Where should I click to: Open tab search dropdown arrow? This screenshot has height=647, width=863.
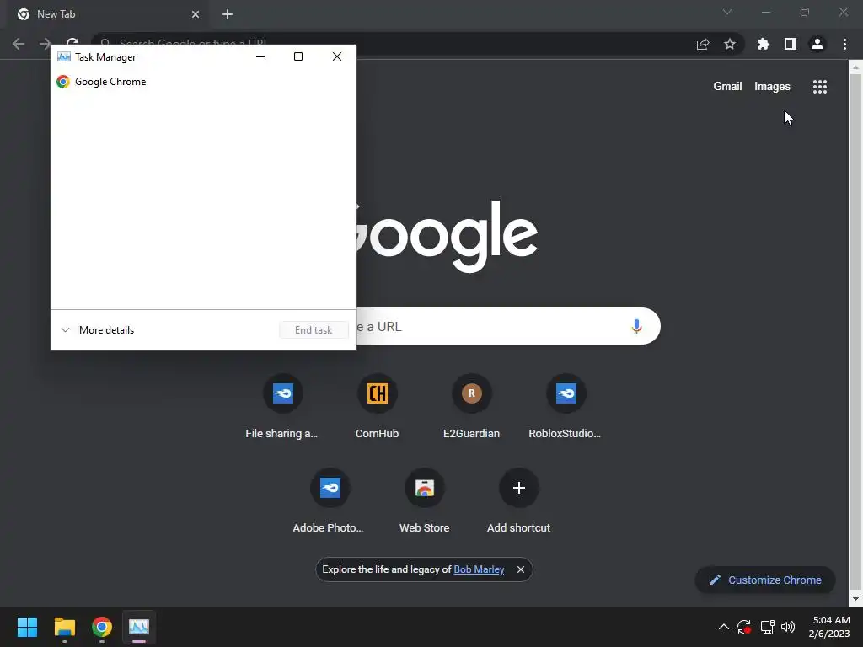pyautogui.click(x=727, y=12)
